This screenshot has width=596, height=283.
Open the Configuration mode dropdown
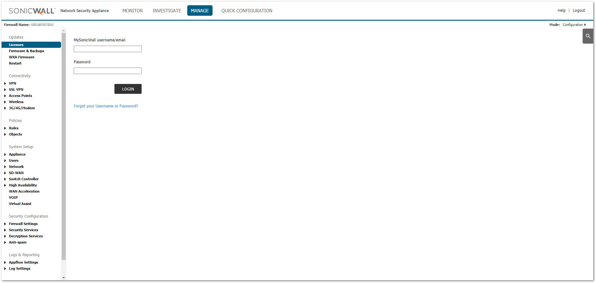[574, 25]
